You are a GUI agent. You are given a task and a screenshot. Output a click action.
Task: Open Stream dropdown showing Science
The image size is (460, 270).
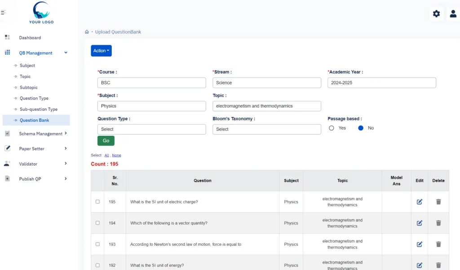267,83
